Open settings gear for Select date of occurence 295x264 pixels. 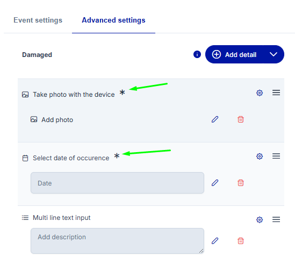click(260, 156)
